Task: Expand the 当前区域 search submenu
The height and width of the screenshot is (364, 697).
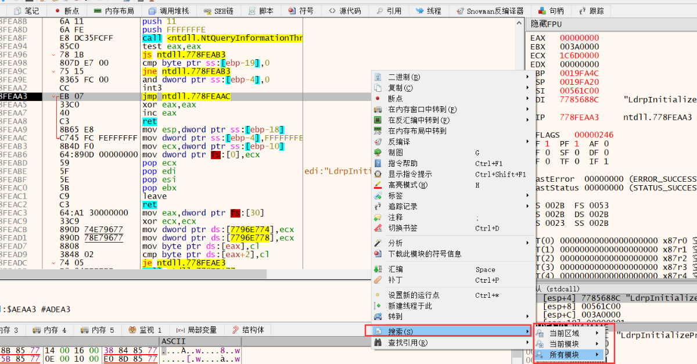Action: click(563, 333)
